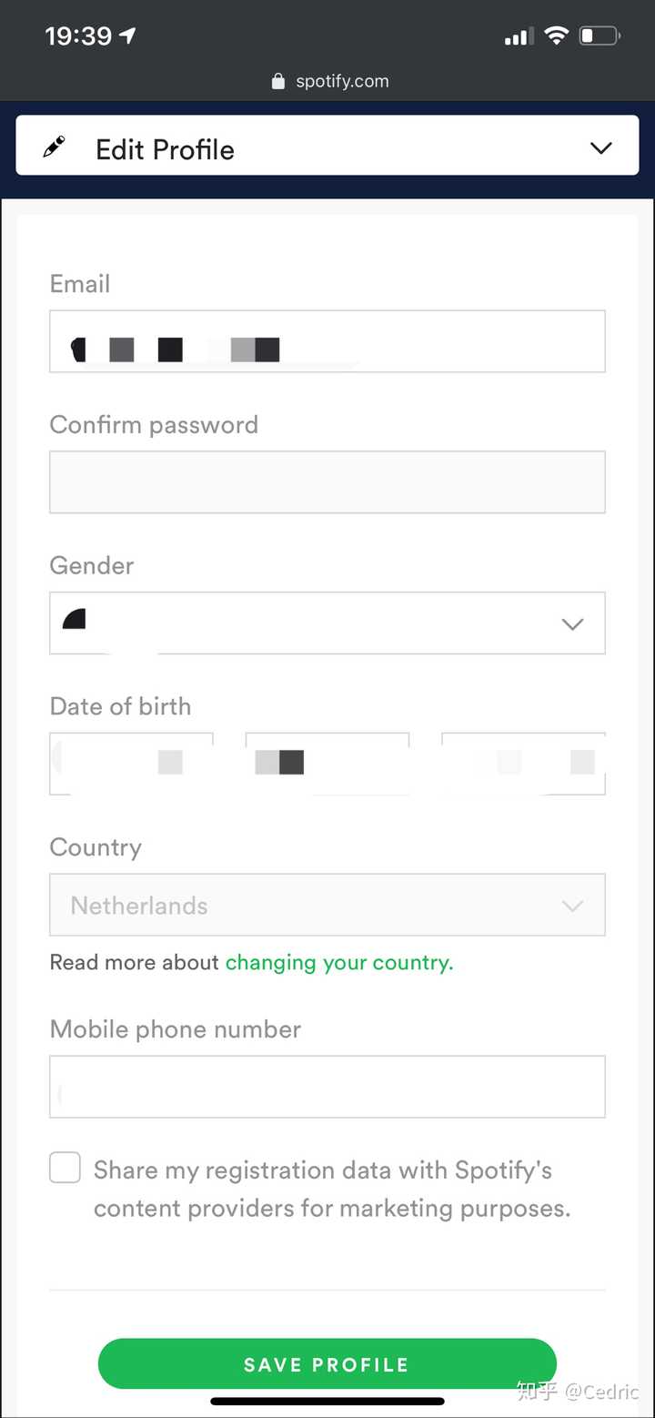Open the changing your country link
Viewport: 655px width, 1418px height.
tap(338, 963)
